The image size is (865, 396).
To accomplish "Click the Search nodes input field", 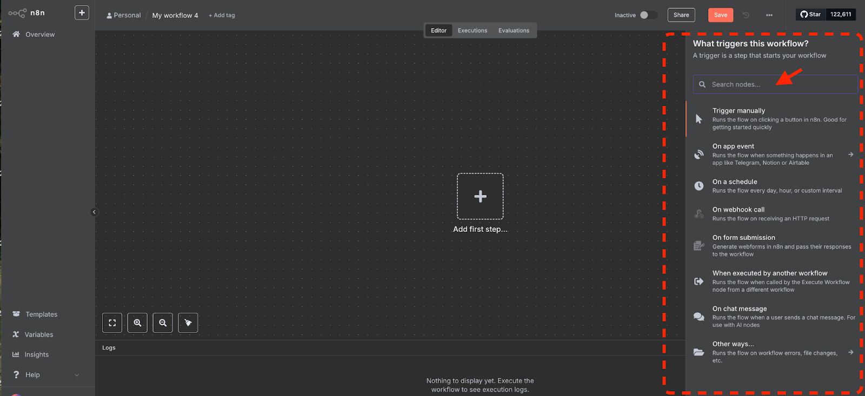I will coord(775,84).
